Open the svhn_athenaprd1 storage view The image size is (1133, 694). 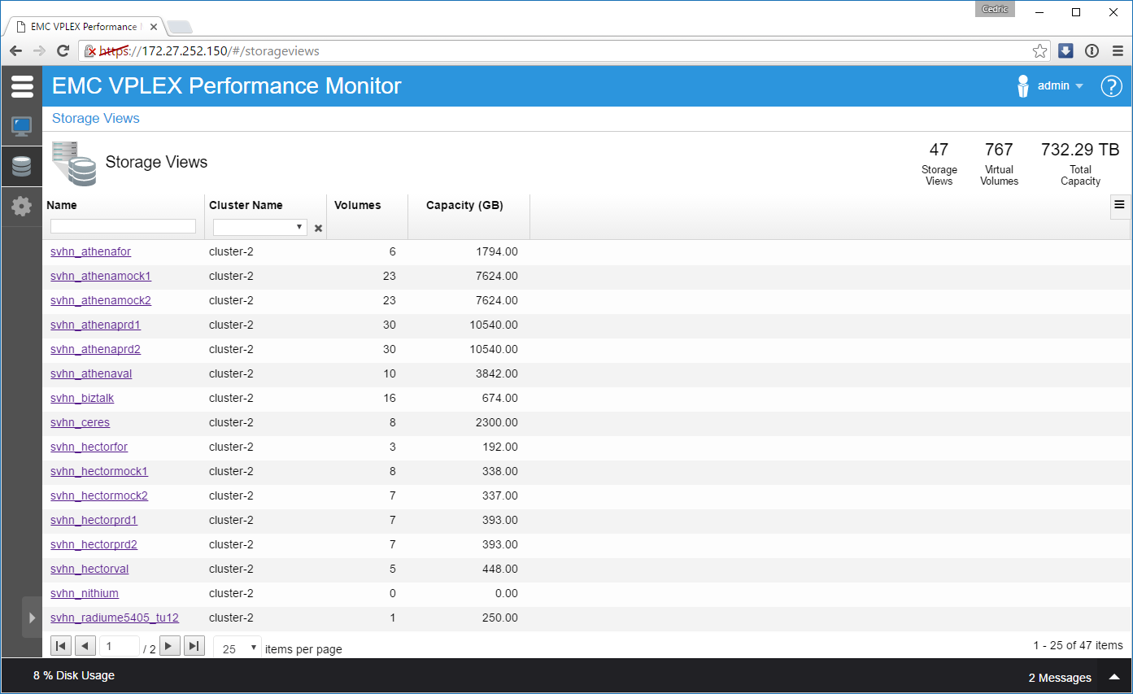95,325
